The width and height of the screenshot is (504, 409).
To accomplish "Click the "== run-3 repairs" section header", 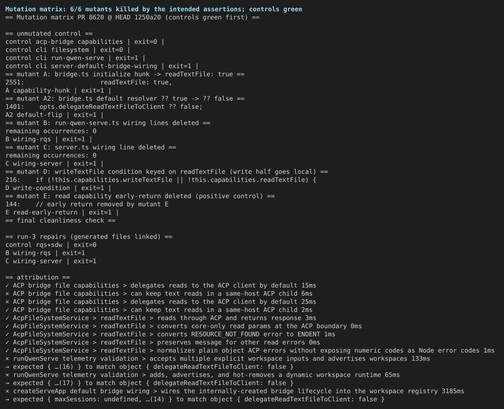I will (89, 237).
